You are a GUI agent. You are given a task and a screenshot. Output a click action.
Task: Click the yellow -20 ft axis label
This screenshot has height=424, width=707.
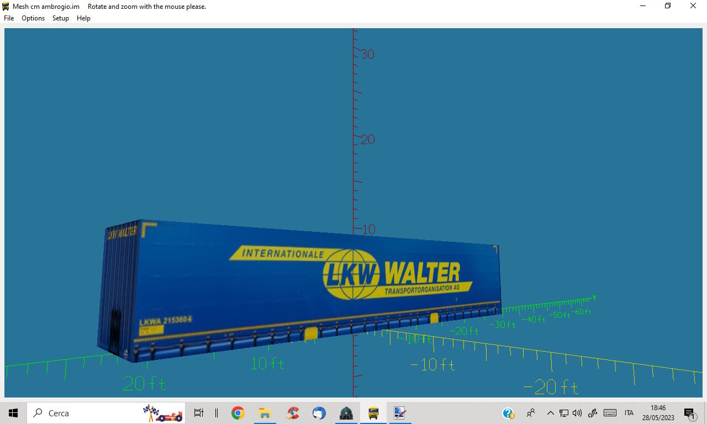551,388
